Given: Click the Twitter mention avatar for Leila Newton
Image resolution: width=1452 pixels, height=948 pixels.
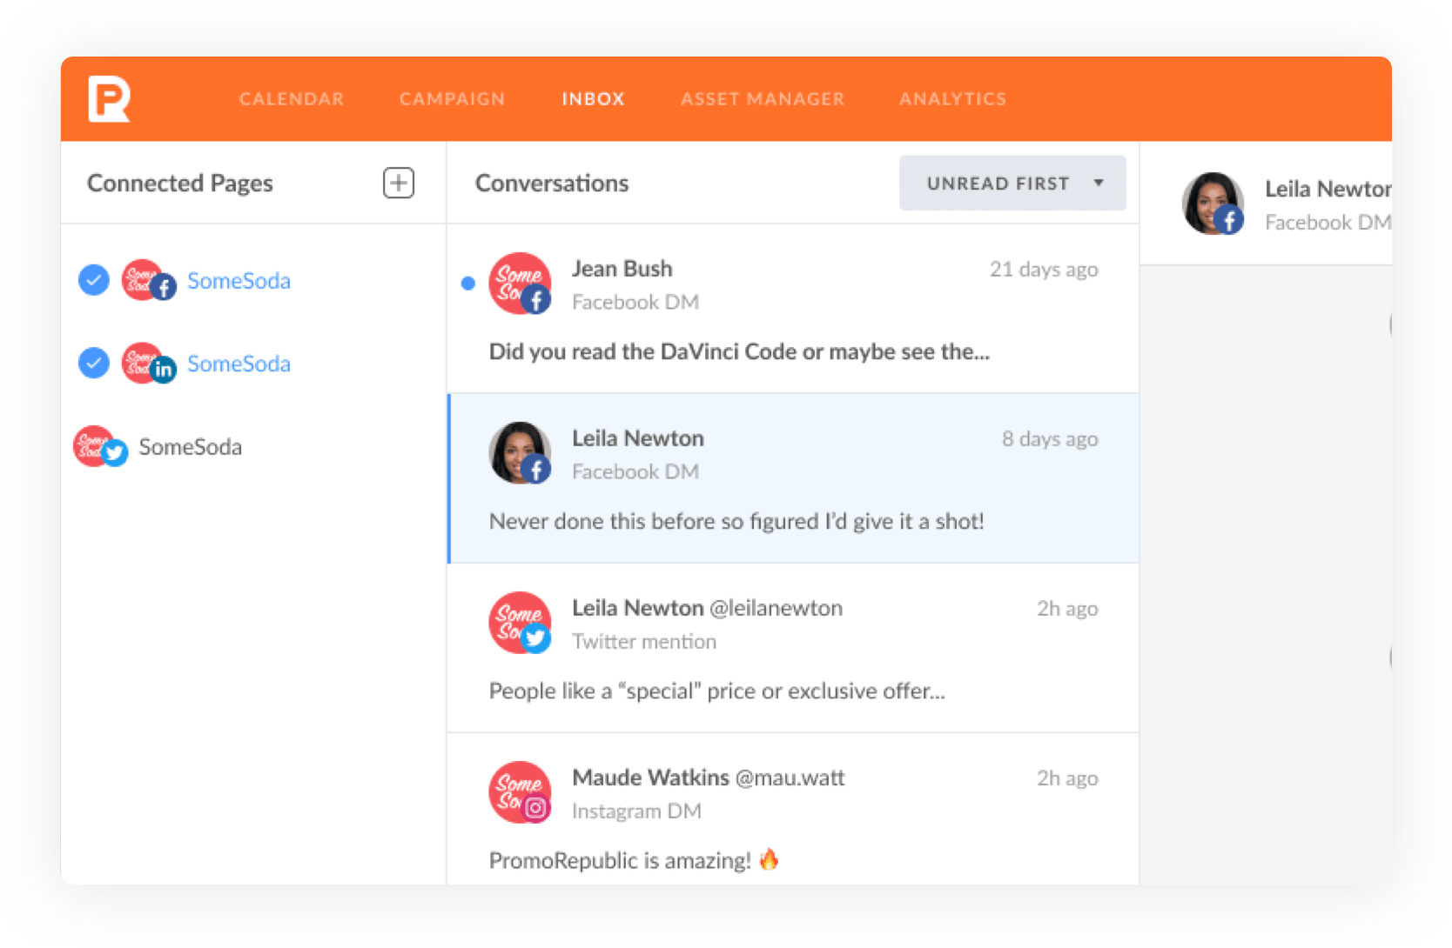Looking at the screenshot, I should coord(520,623).
